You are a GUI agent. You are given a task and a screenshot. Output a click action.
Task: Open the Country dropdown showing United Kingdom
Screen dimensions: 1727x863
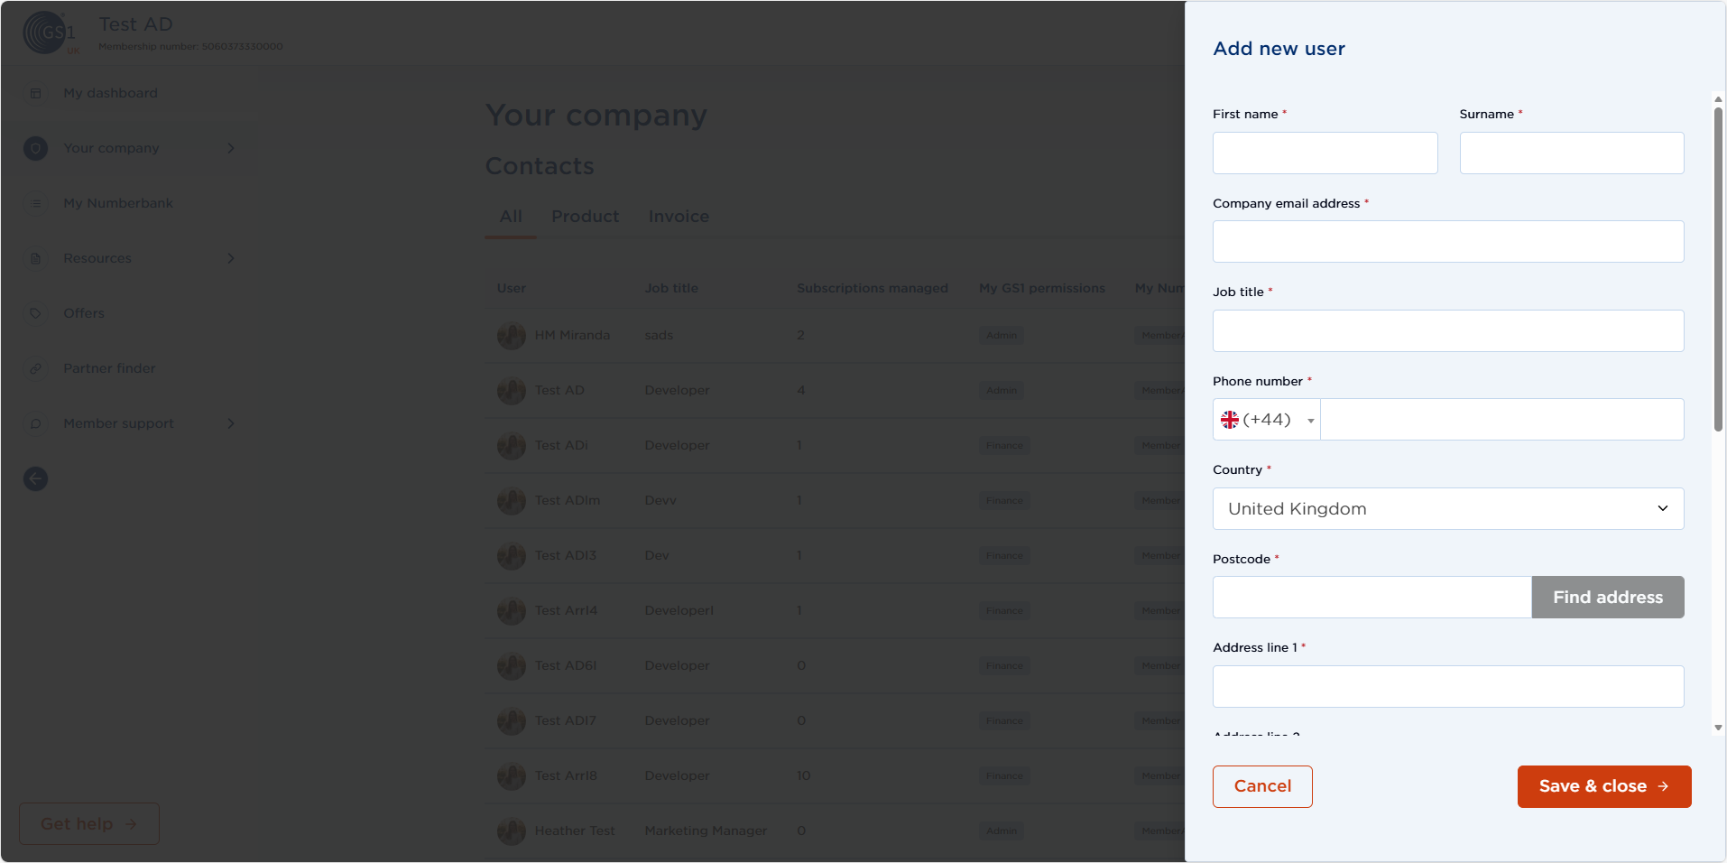1447,509
